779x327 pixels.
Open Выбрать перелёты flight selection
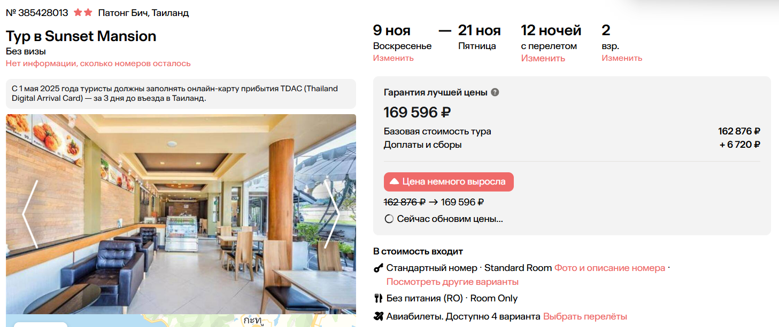585,316
